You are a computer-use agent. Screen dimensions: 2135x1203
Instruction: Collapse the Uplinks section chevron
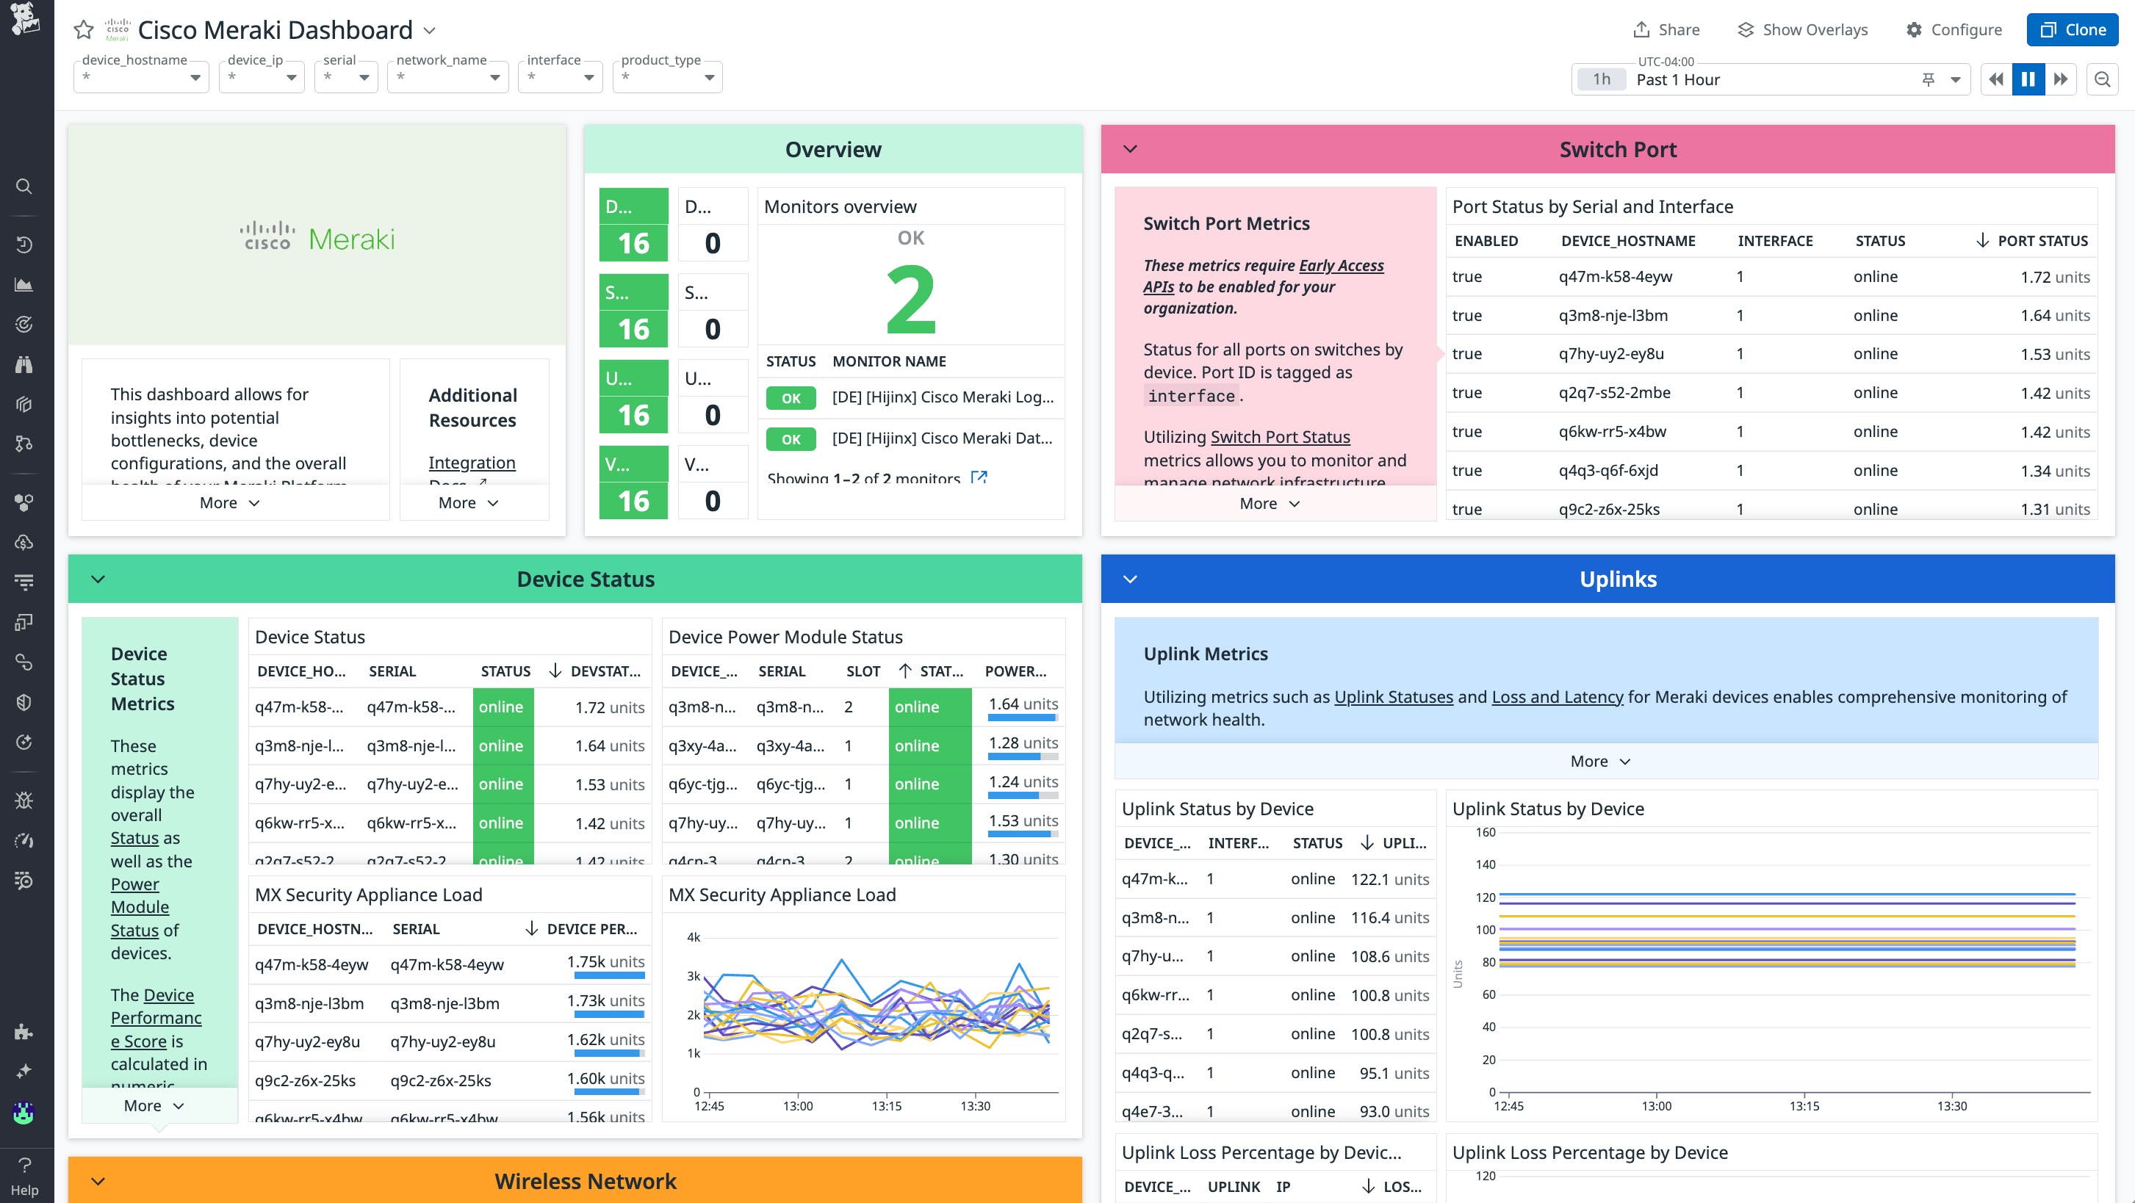[x=1130, y=579]
